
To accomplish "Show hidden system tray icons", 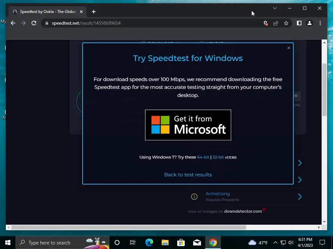I will (x=275, y=243).
